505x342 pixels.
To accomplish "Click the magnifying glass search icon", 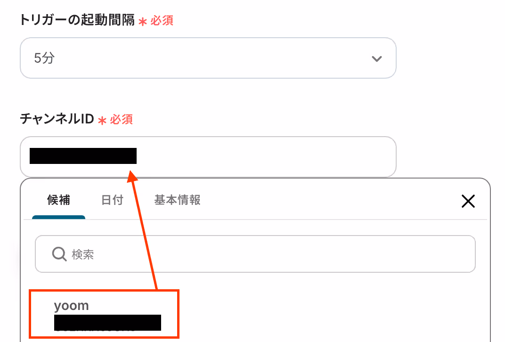I will pos(59,254).
